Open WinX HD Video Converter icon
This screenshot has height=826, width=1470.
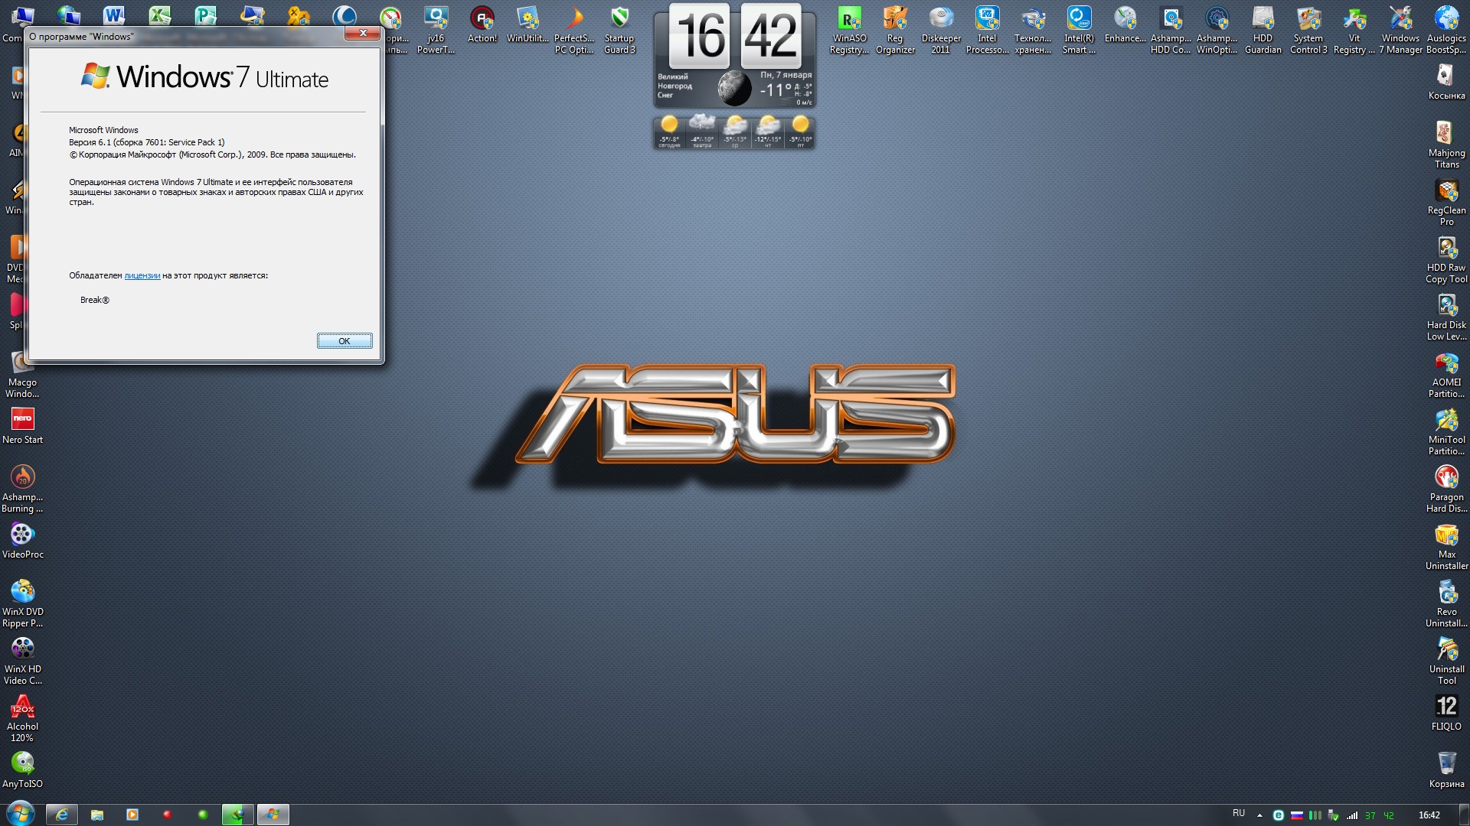(22, 662)
